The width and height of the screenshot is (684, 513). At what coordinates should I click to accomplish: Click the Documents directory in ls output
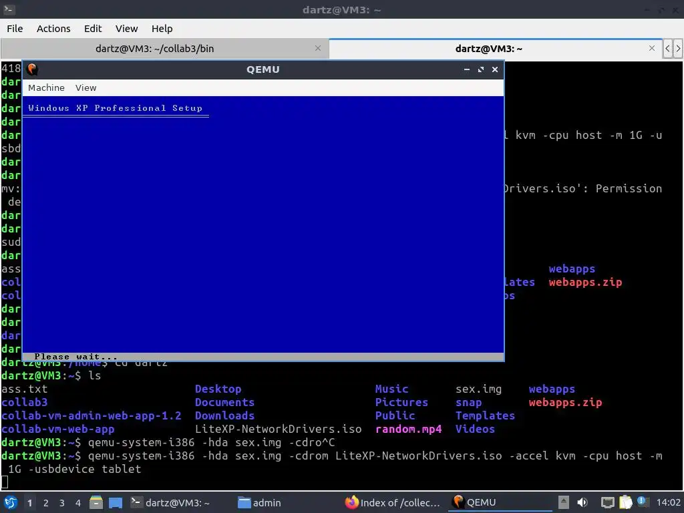tap(224, 402)
